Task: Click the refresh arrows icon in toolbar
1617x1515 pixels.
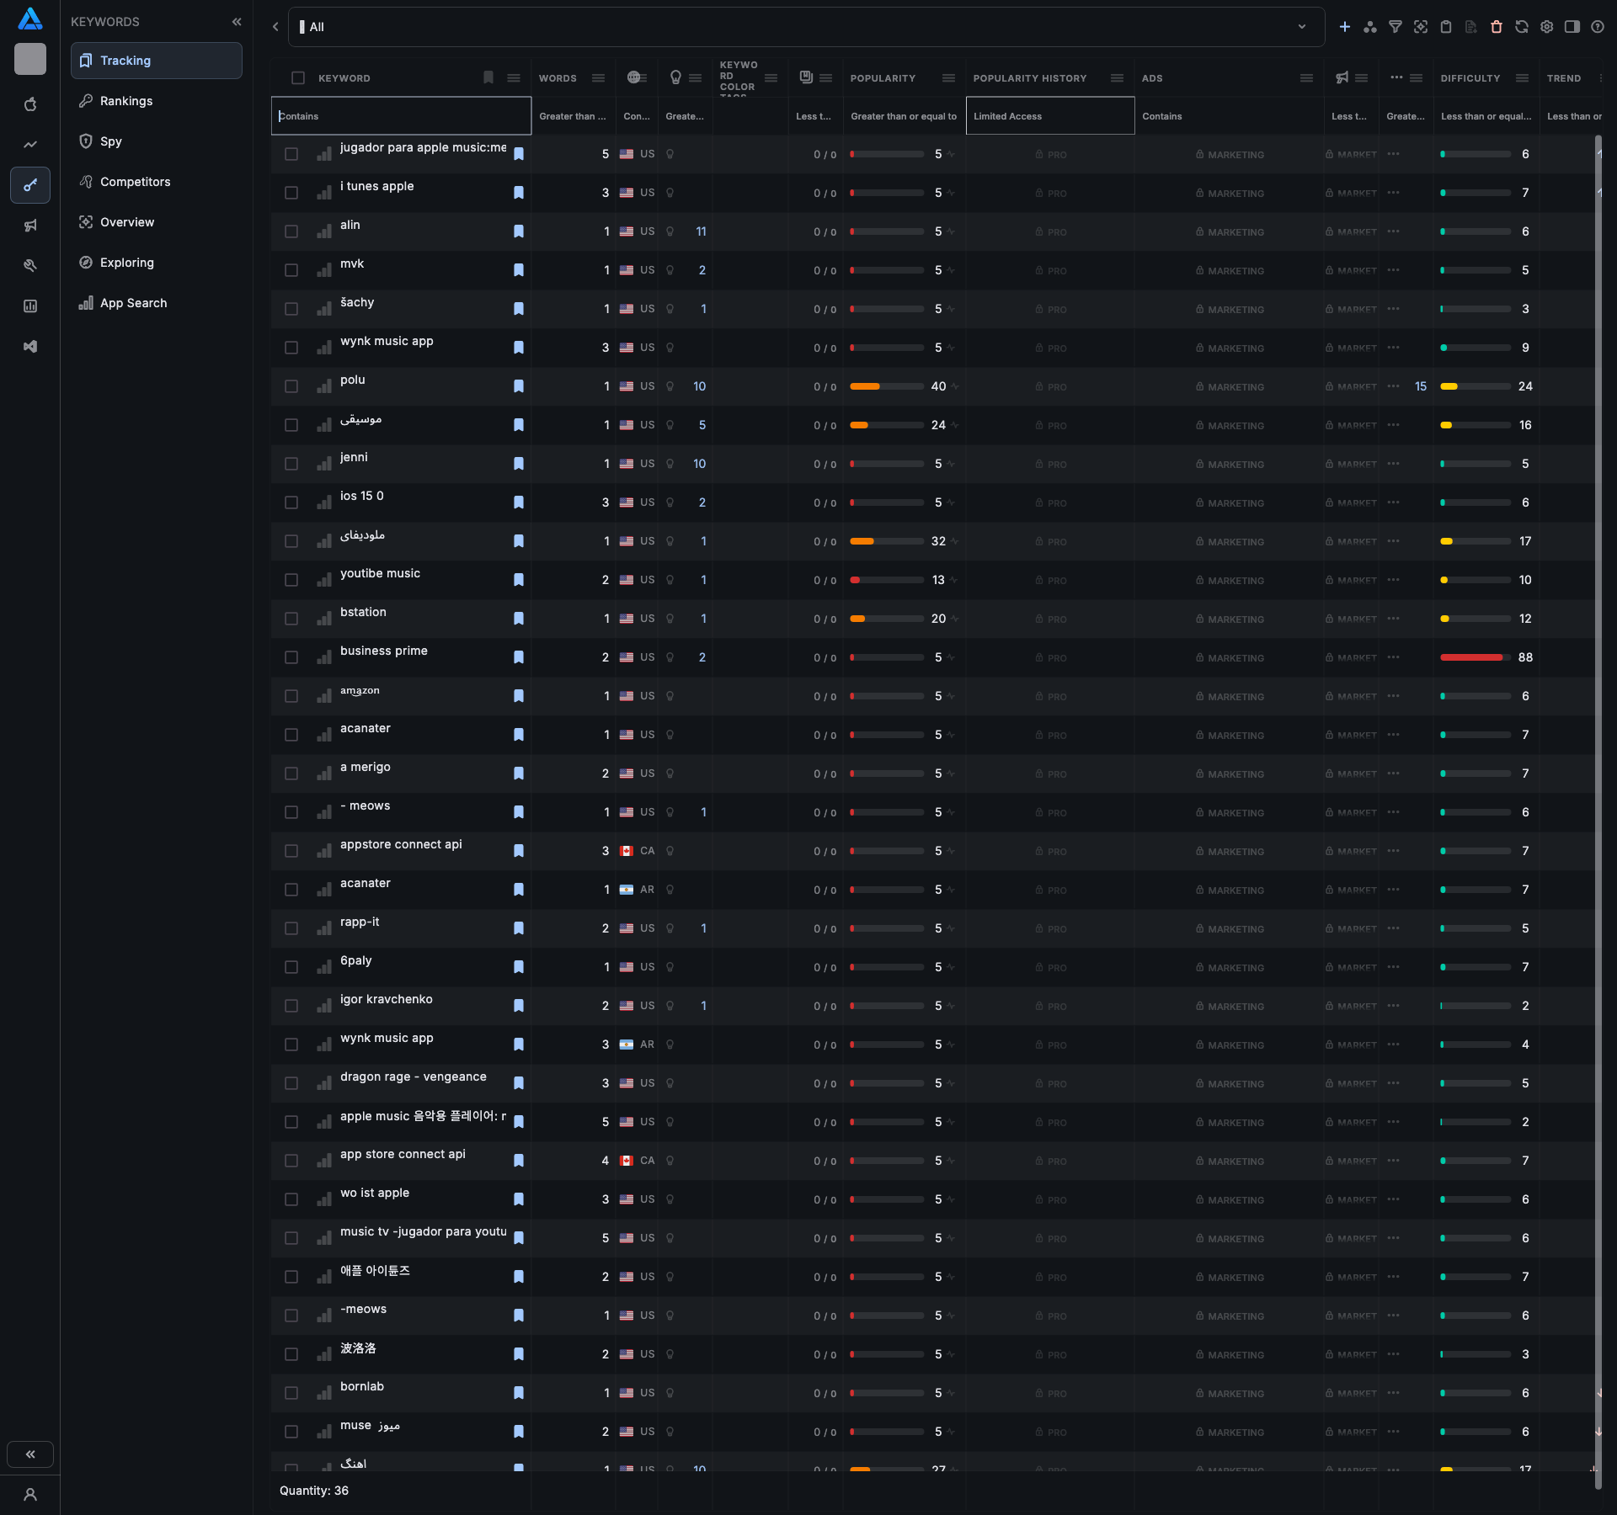Action: (x=1522, y=27)
